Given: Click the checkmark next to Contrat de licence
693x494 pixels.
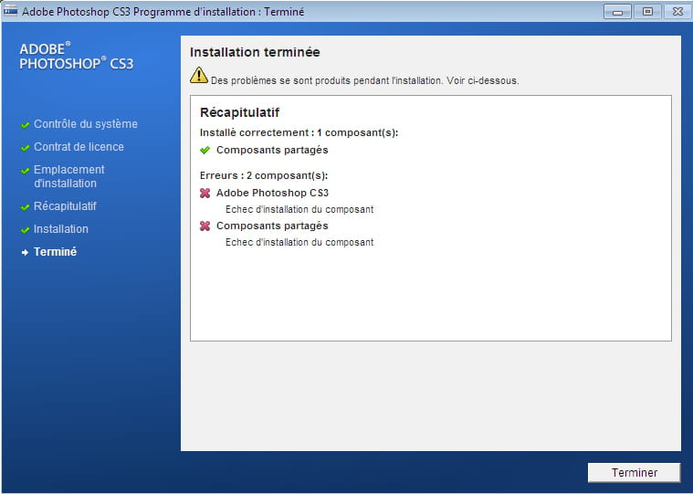Looking at the screenshot, I should 26,148.
